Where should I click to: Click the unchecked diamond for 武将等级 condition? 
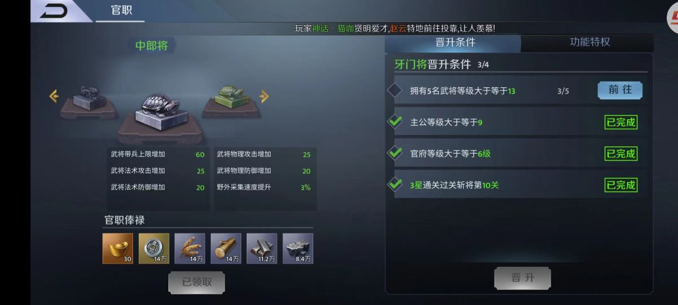(x=394, y=91)
